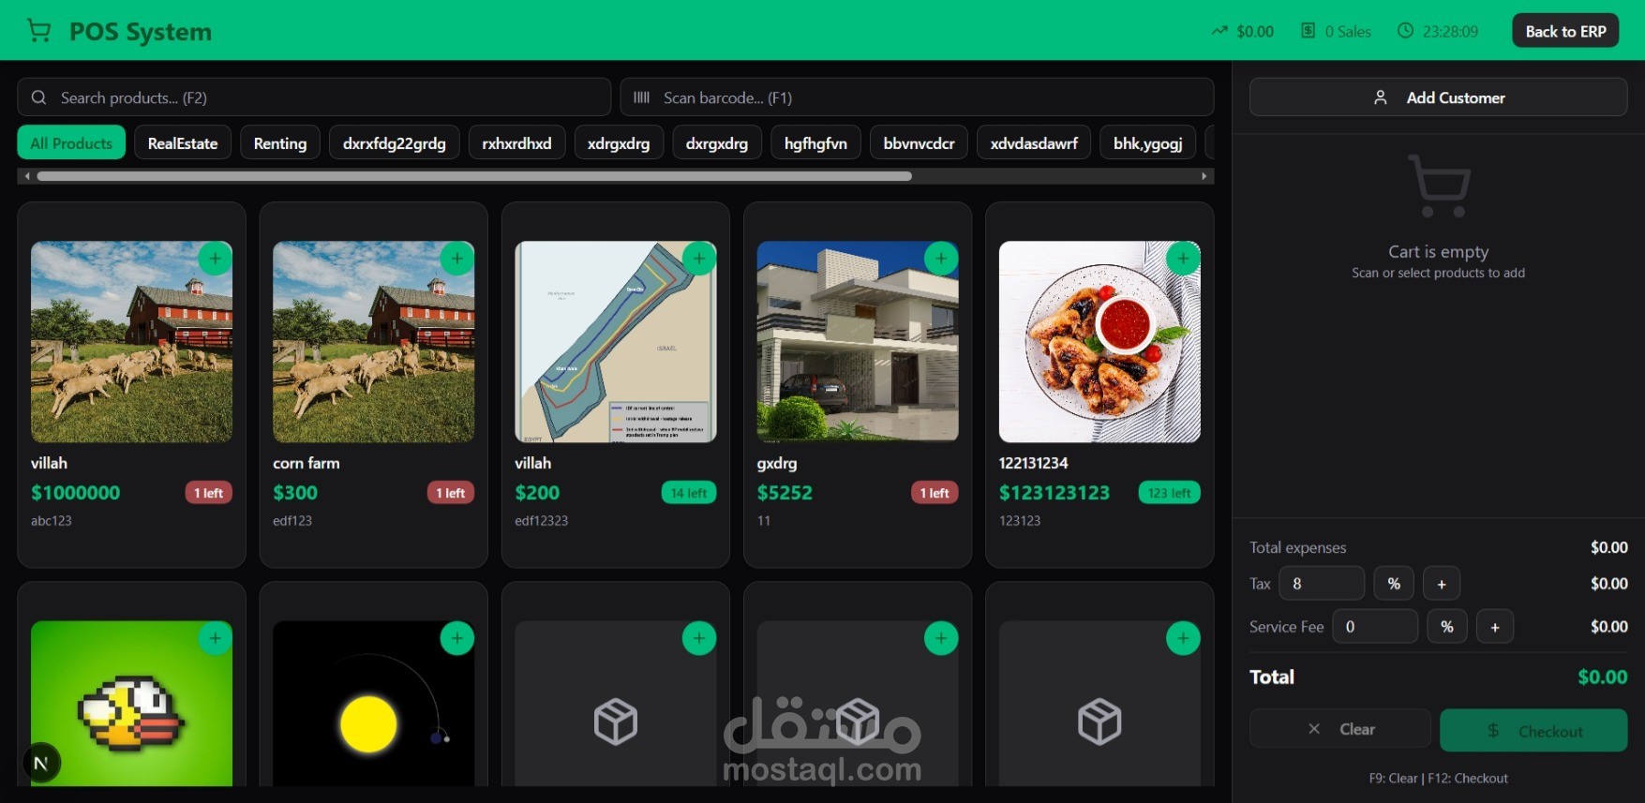This screenshot has height=803, width=1645.
Task: Click the category horizontal scrollbar thumb
Action: 474,176
